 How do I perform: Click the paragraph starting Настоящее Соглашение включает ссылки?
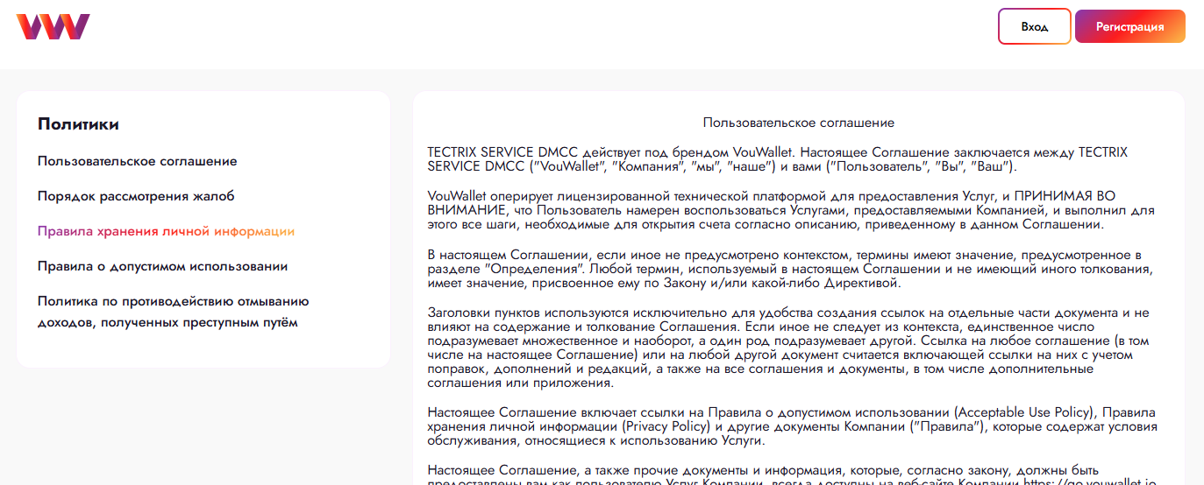point(793,426)
